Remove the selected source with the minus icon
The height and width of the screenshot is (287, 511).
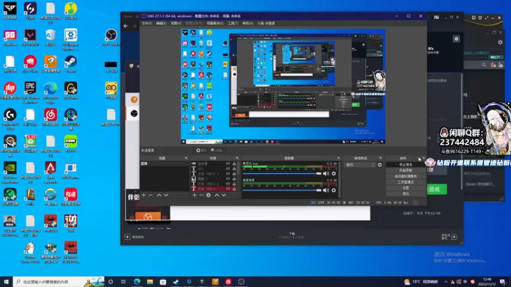pyautogui.click(x=201, y=195)
